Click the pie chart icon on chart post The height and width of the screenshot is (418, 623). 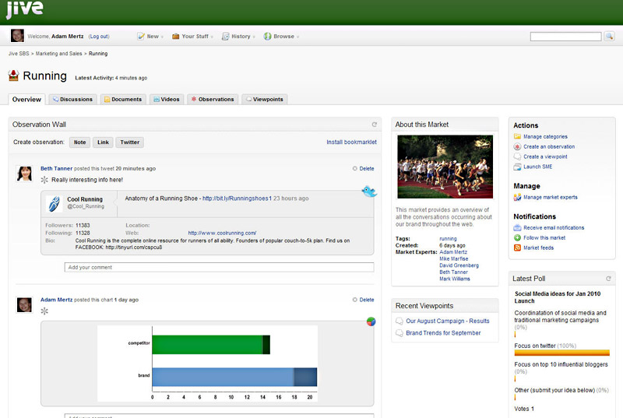pyautogui.click(x=371, y=321)
